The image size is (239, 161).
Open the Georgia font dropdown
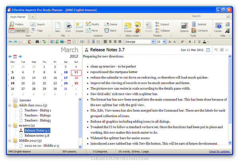tap(153, 41)
